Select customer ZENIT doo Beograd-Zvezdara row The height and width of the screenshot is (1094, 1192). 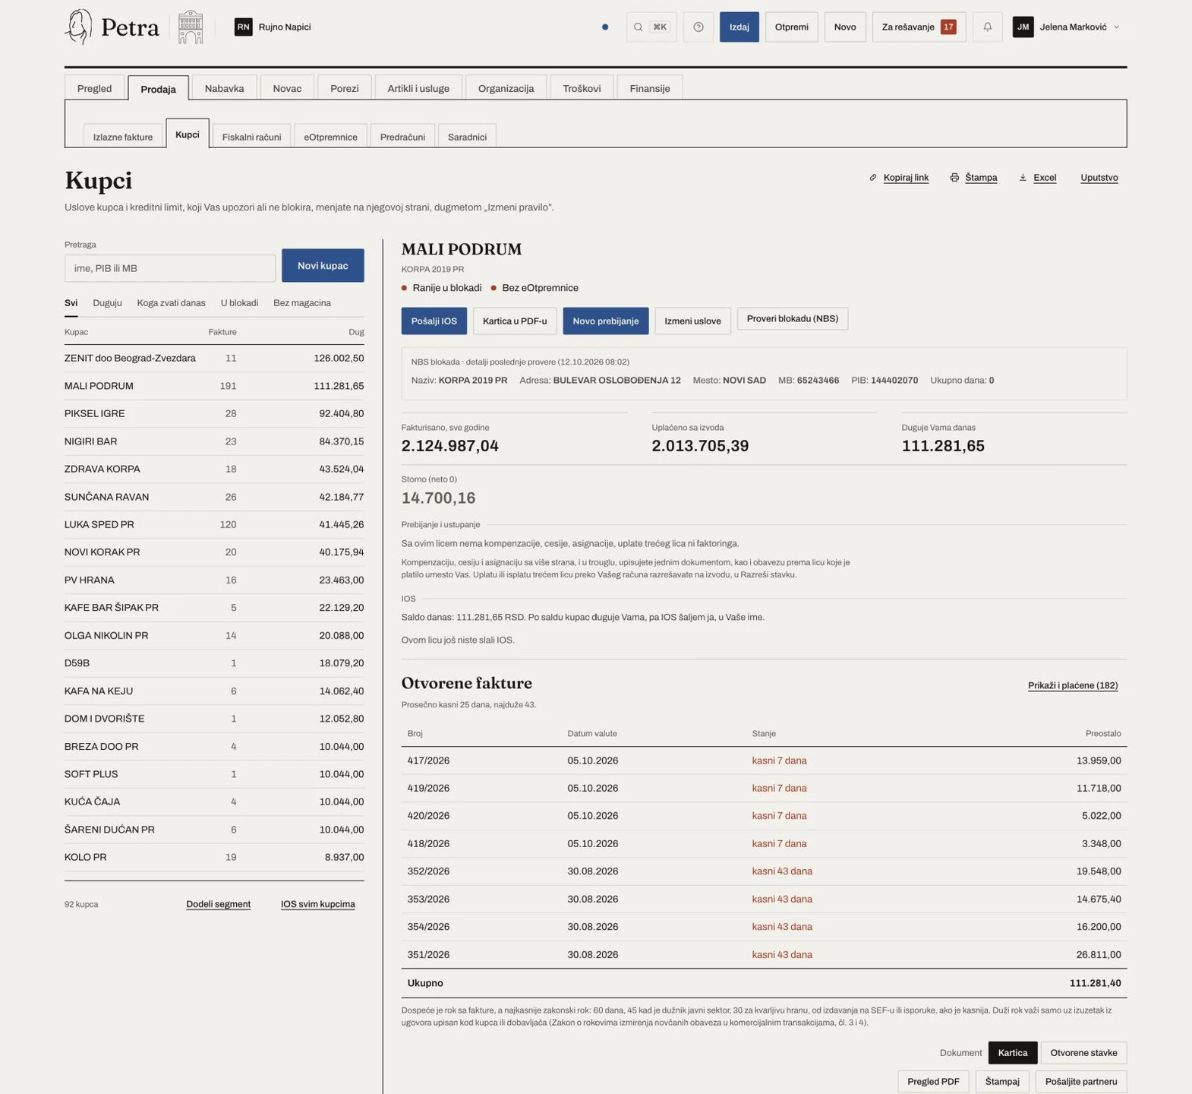click(x=214, y=359)
